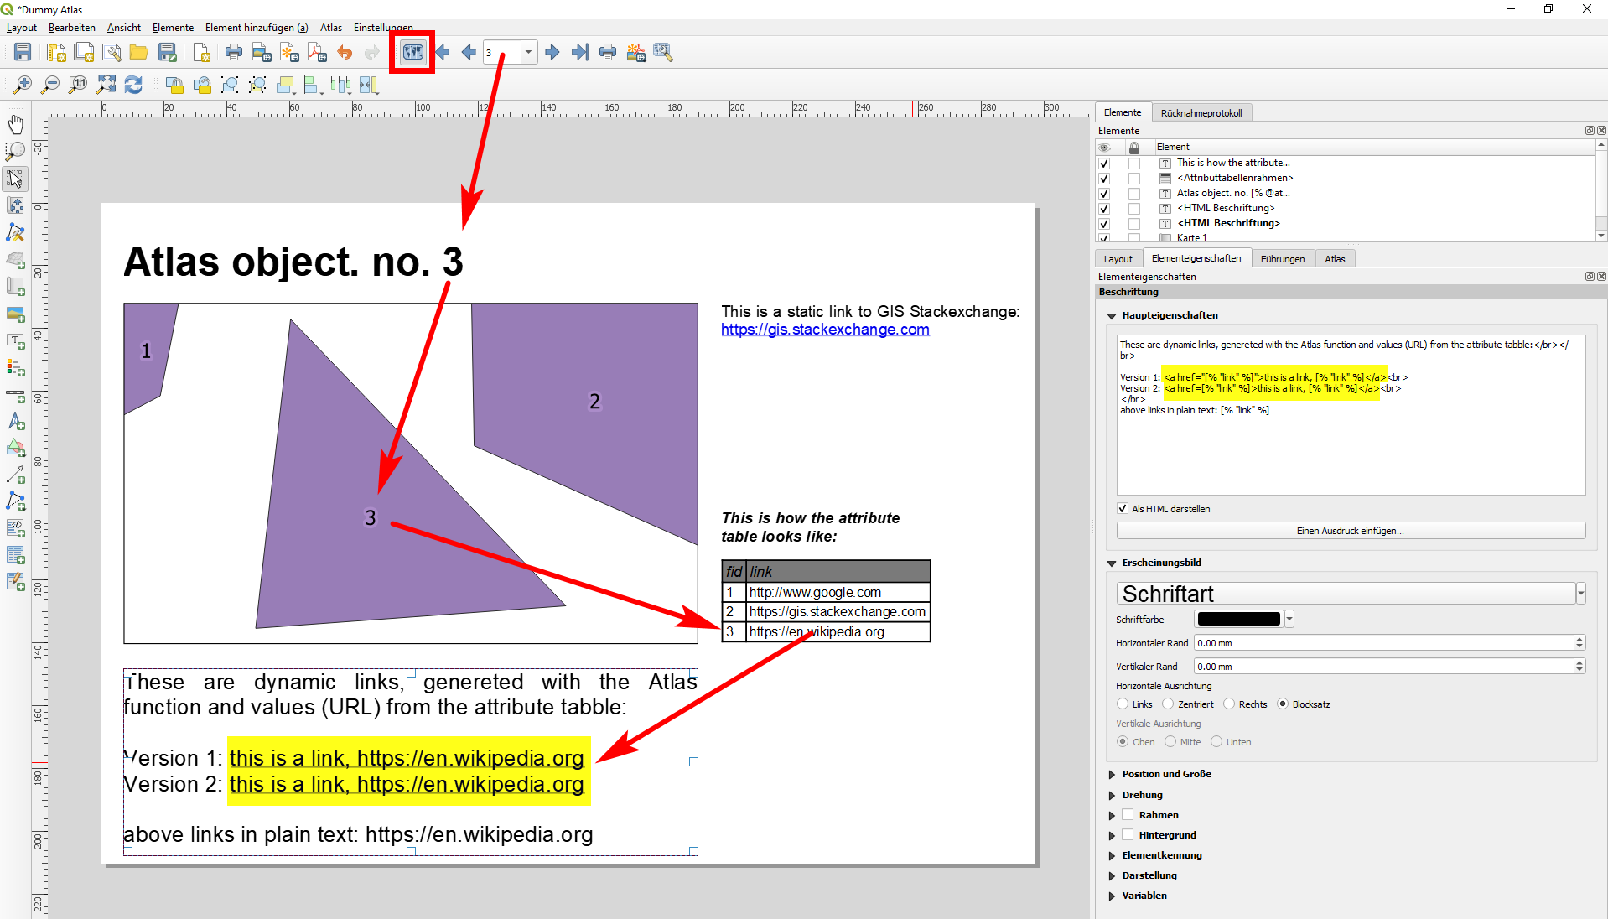Expand the Drehung section
The width and height of the screenshot is (1608, 919).
point(1112,796)
